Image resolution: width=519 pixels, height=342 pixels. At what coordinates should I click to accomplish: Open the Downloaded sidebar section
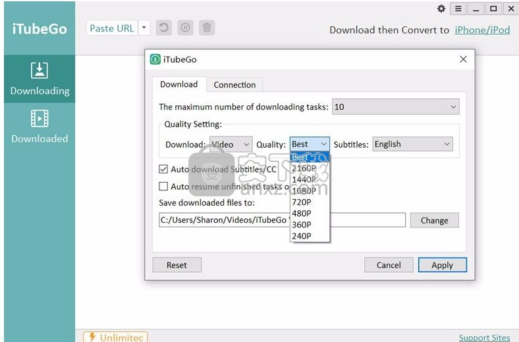(40, 127)
